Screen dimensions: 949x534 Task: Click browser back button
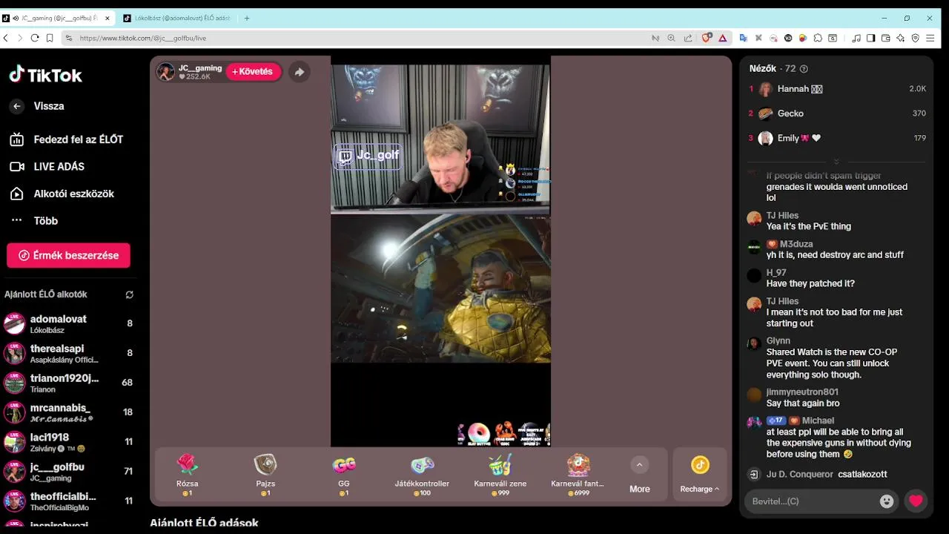coord(6,38)
